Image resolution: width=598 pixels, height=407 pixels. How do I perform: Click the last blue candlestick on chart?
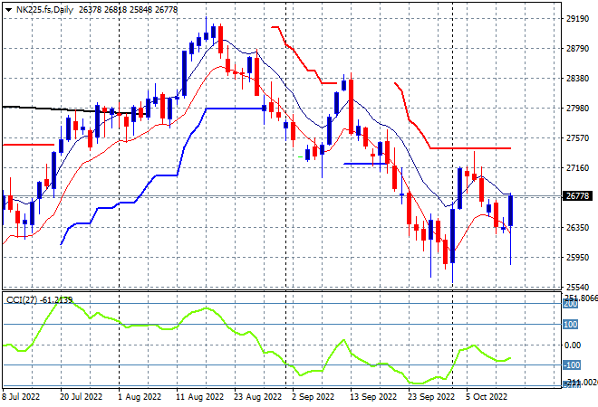[511, 211]
